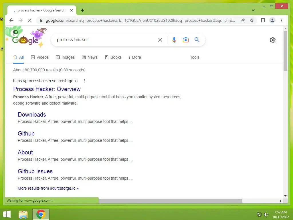Clear the search query text
This screenshot has height=220, width=293.
(x=160, y=40)
